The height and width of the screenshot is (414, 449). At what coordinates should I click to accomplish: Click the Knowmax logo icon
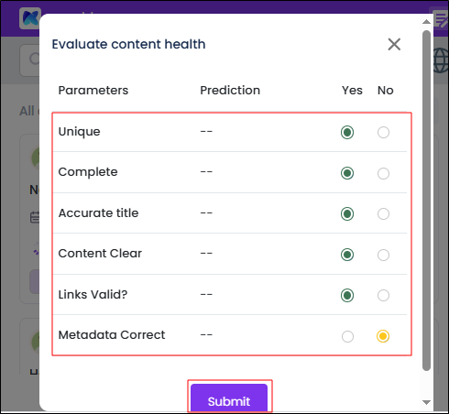30,18
